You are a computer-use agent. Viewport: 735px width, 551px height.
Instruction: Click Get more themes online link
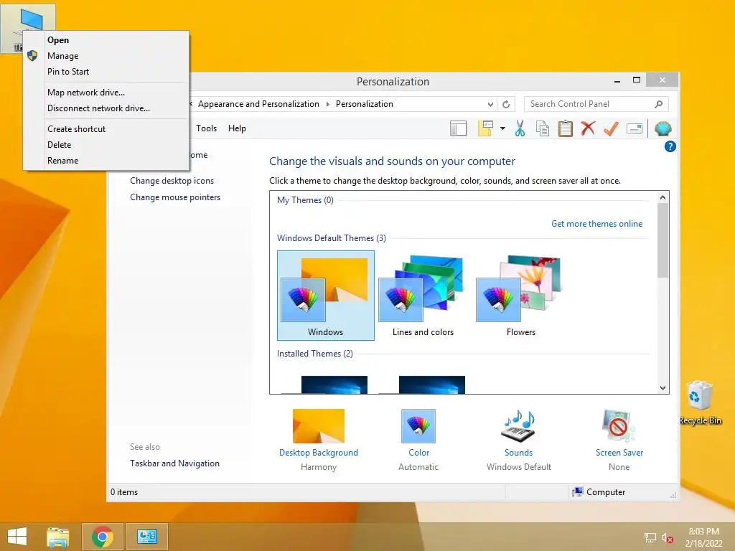pos(596,224)
